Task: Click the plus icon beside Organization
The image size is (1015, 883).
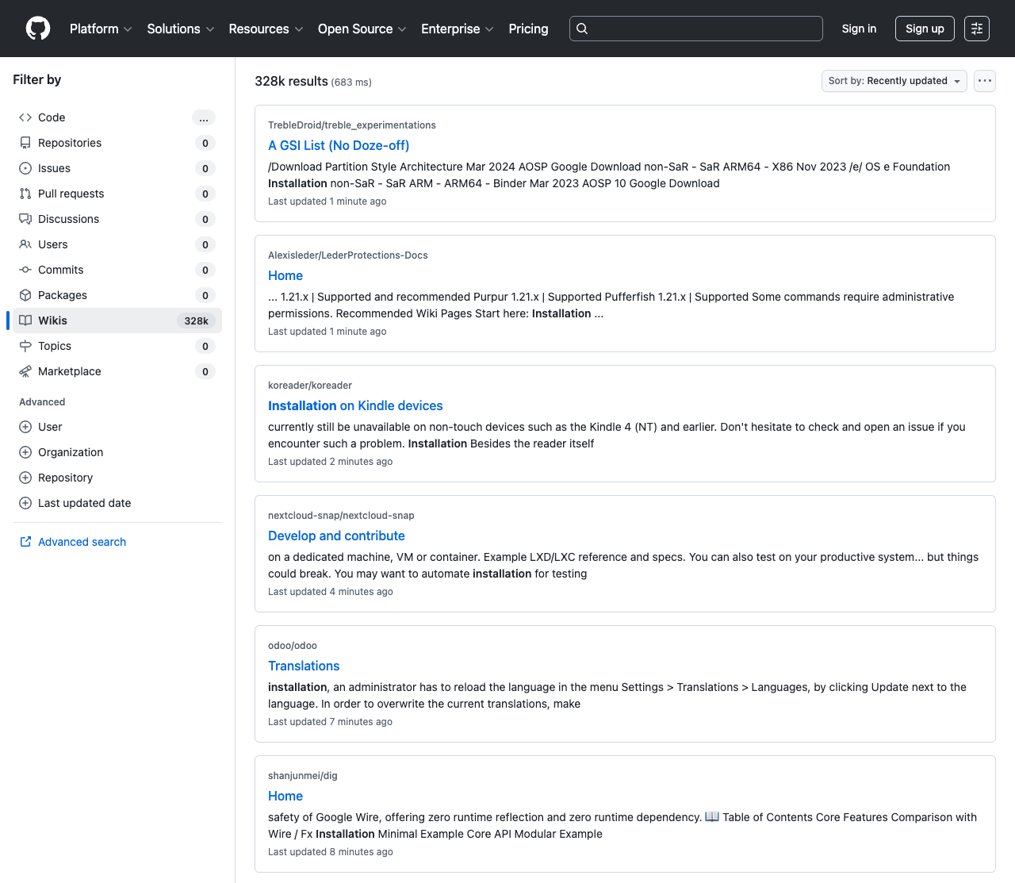Action: [25, 452]
